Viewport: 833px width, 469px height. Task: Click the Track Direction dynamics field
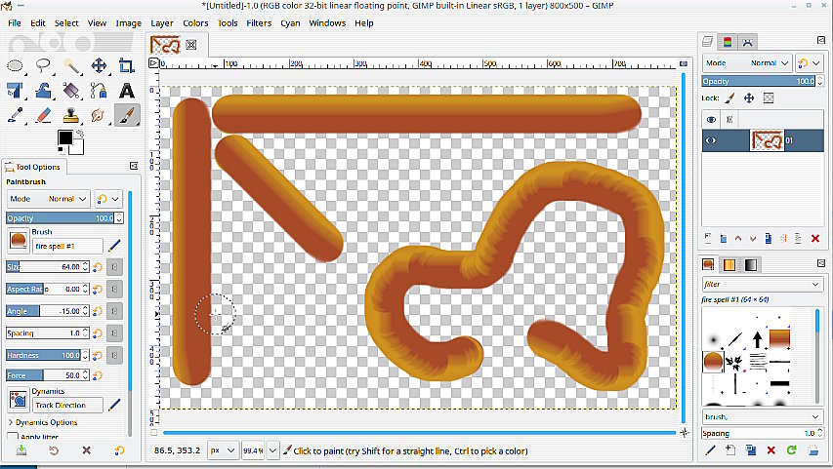[68, 405]
